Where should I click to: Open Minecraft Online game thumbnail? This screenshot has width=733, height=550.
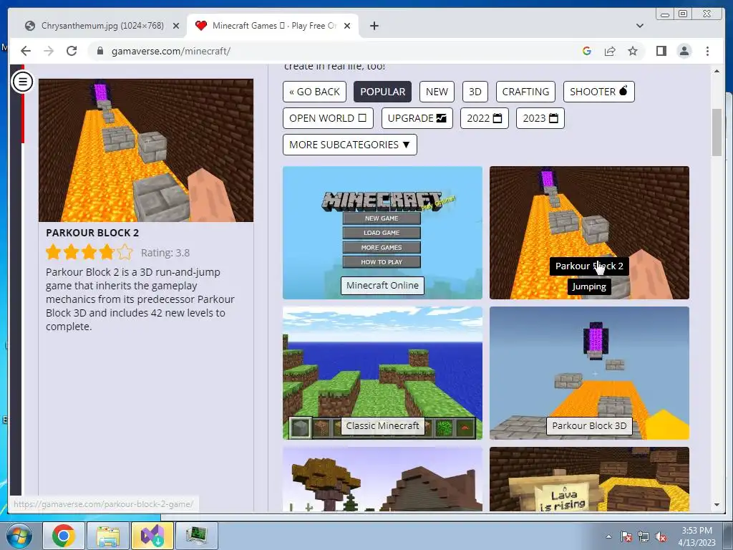tap(382, 233)
